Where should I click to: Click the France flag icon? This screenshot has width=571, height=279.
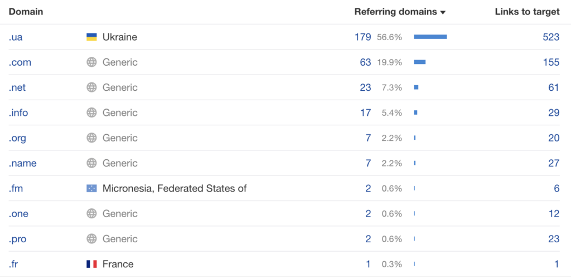(x=91, y=264)
